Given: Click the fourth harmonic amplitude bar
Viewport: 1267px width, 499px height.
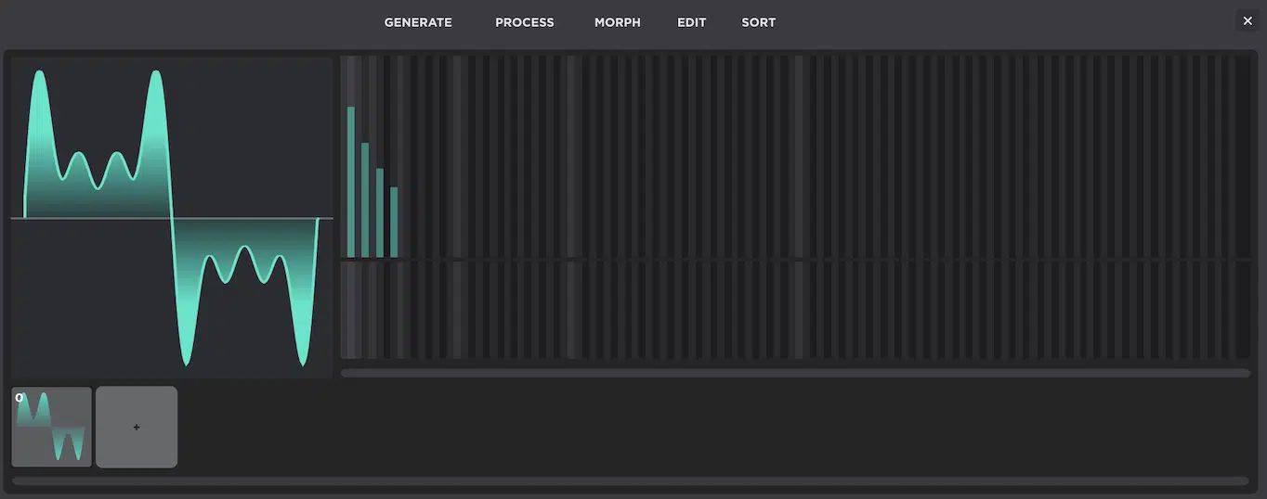Looking at the screenshot, I should [394, 222].
